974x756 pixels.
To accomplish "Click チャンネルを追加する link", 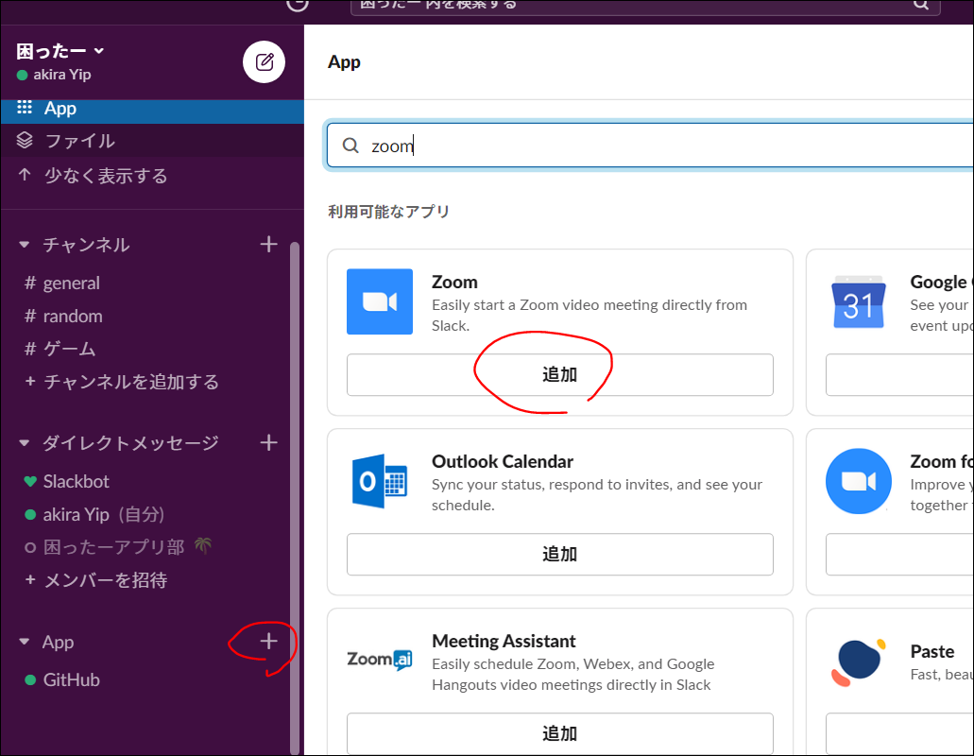I will (122, 382).
